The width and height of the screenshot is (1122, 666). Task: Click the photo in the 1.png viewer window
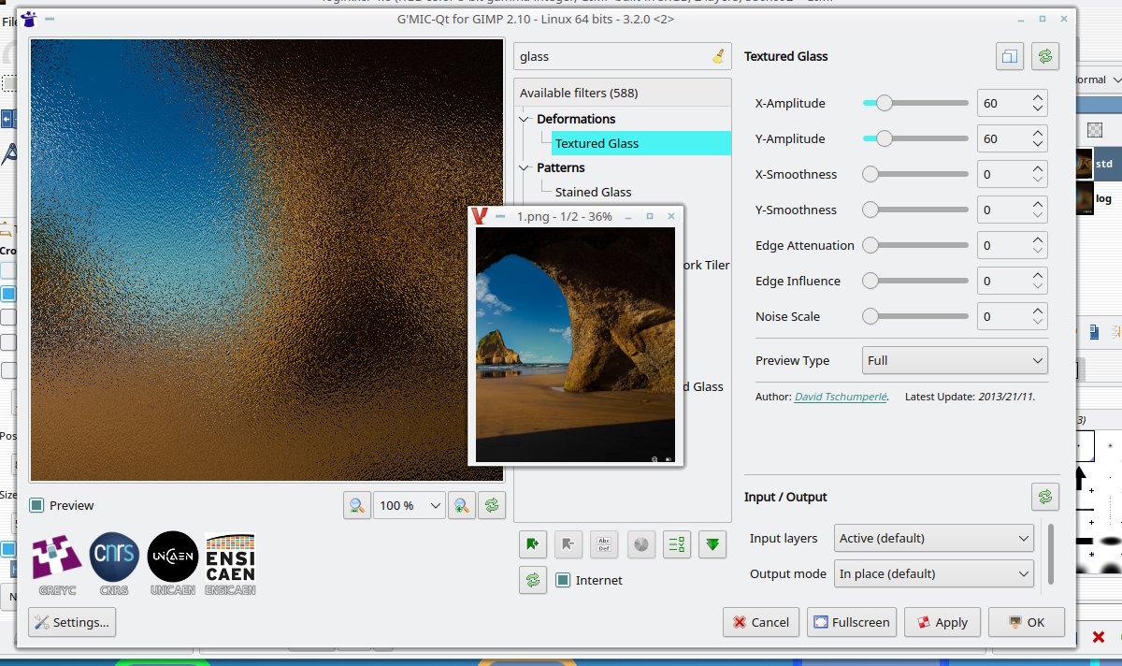(575, 345)
